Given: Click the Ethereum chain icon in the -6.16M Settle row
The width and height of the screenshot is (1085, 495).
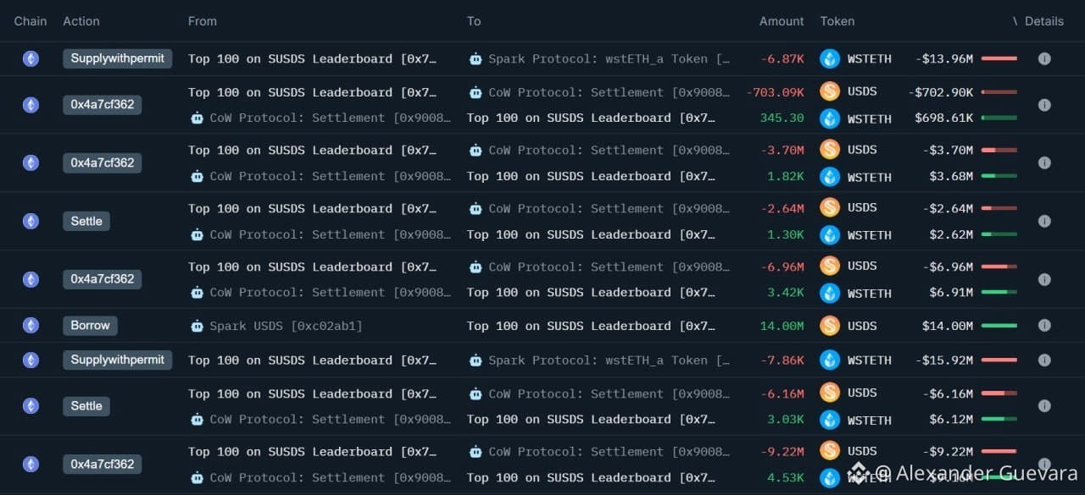Looking at the screenshot, I should point(31,406).
